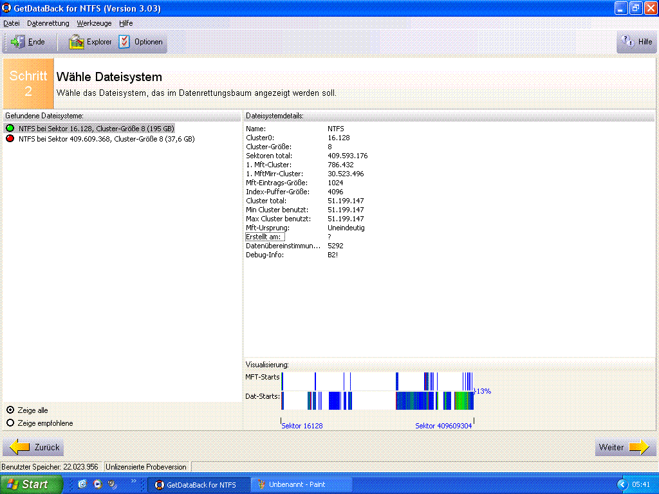
Task: Select NTFS bei Sektor 16.128 entry
Action: tap(97, 129)
